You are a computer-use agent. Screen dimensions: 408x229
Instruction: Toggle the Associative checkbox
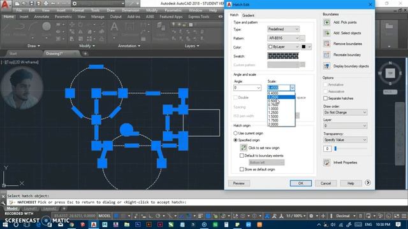(325, 92)
